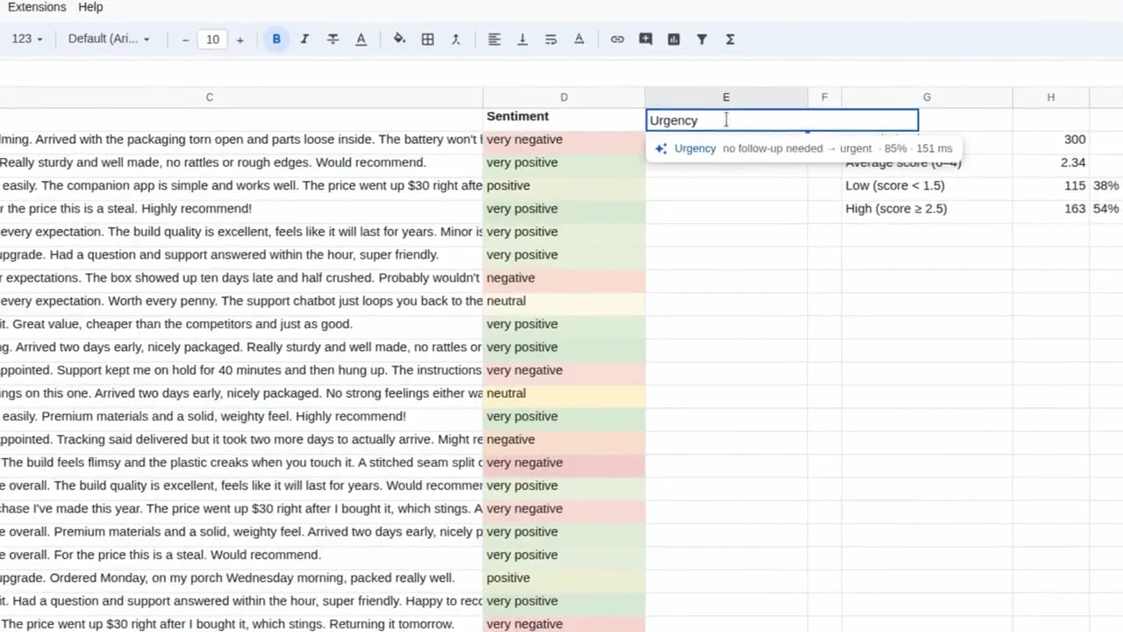Select column H header
The height and width of the screenshot is (632, 1123).
coord(1050,97)
